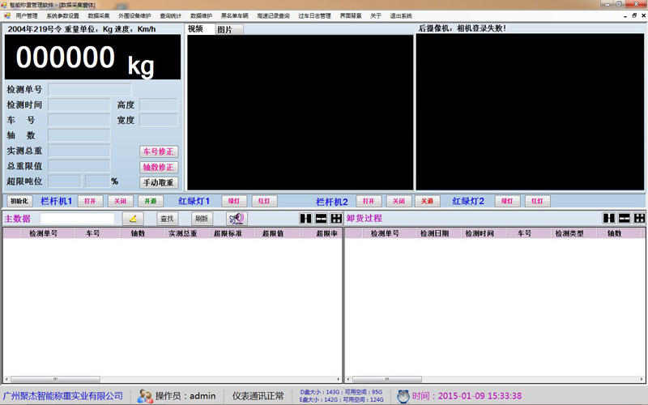This screenshot has width=648, height=405.
Task: Click the 主数据 search input field
Action: [x=78, y=219]
